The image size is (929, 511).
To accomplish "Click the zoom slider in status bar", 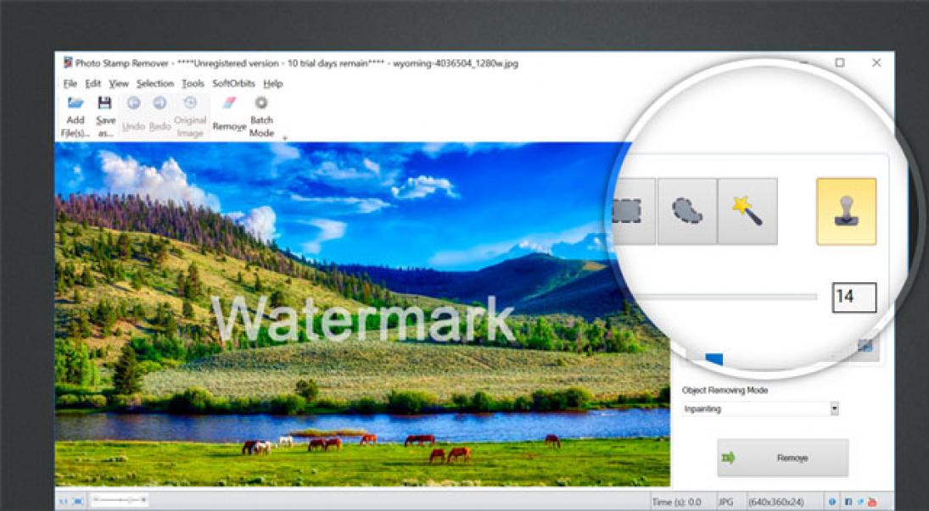I will pyautogui.click(x=119, y=501).
